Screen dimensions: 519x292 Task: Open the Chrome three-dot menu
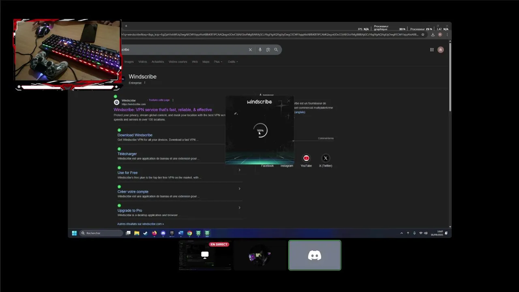pyautogui.click(x=447, y=34)
